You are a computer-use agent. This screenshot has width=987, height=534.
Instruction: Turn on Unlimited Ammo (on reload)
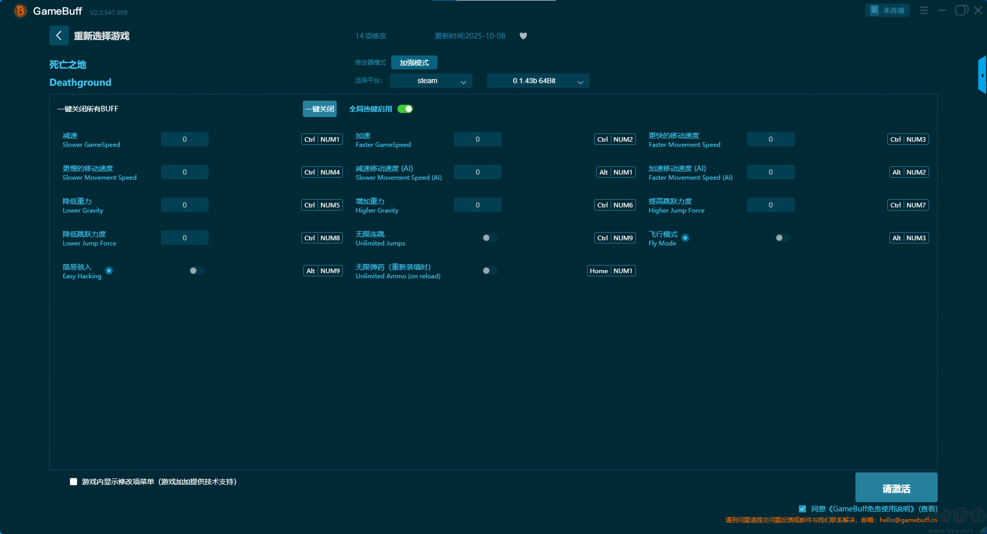click(x=489, y=271)
